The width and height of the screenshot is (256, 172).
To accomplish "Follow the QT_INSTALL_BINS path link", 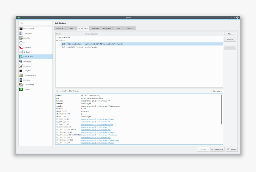I will pyautogui.click(x=97, y=132).
